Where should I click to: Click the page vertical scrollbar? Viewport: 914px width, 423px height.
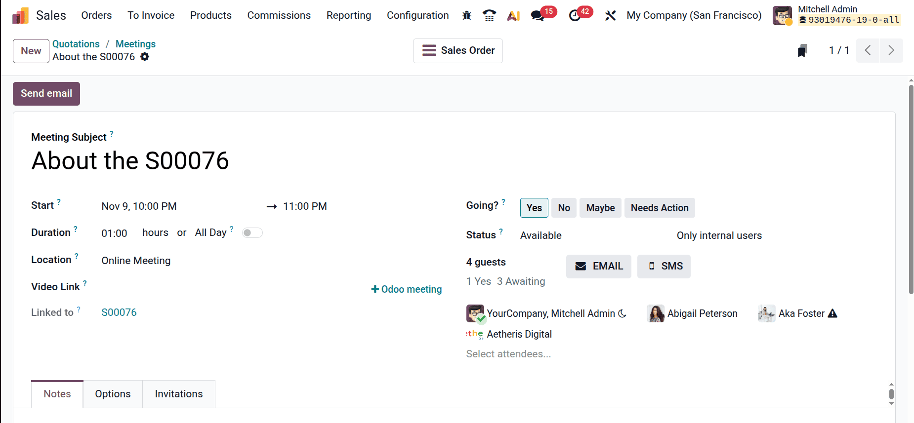click(911, 197)
